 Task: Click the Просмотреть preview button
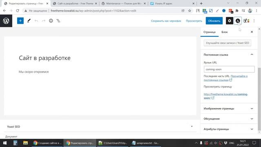[x=194, y=21]
